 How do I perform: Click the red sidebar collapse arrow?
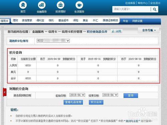point(5,92)
